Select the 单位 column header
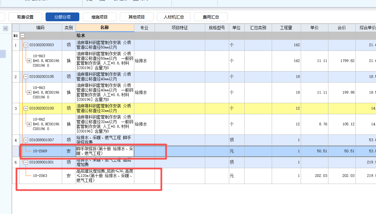Viewport: 376px width, 214px height. pos(237,28)
